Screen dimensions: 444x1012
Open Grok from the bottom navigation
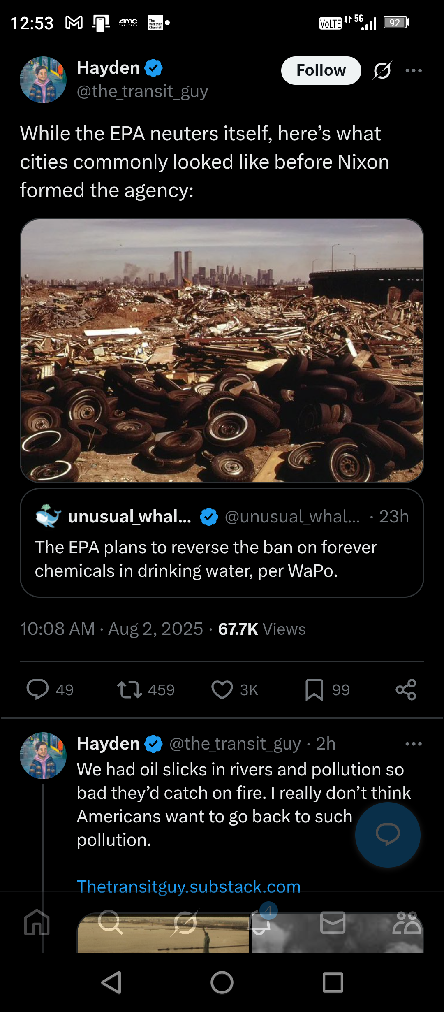click(x=185, y=922)
